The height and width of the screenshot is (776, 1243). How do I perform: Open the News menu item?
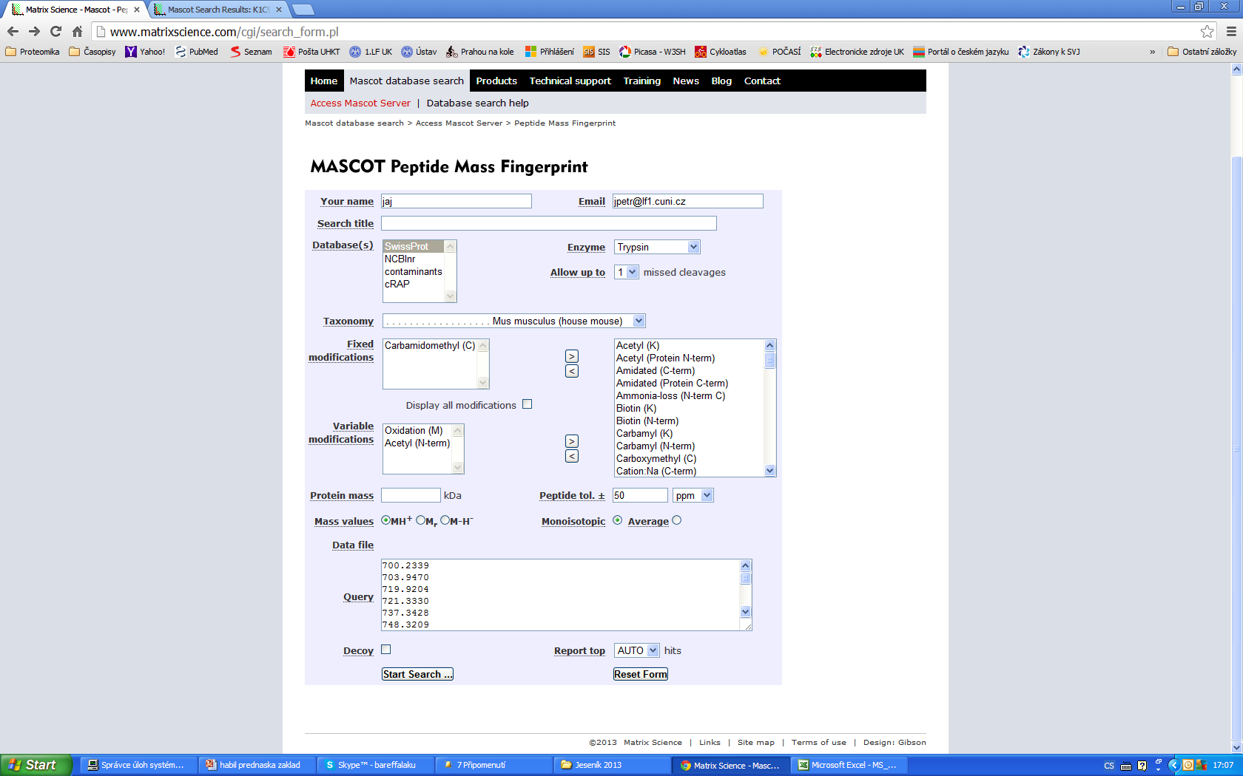point(686,81)
